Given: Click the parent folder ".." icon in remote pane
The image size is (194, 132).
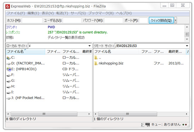Looking at the screenshot, I should click(96, 58).
